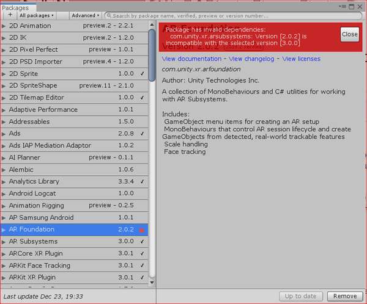Expand the AI Planner arrow
Viewport: 367px width, 304px height.
(4, 157)
